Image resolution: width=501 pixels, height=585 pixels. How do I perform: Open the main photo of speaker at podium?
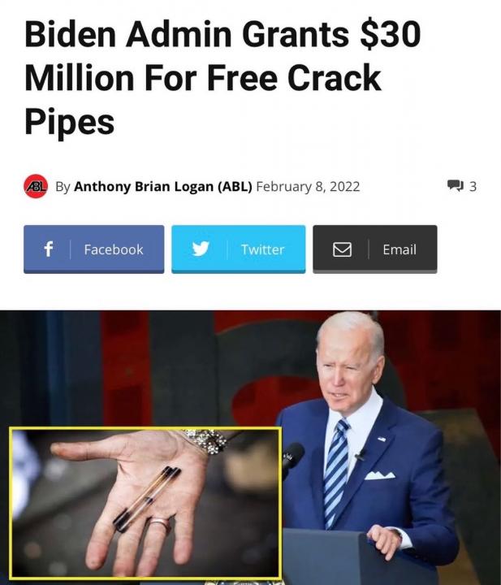coord(250,448)
